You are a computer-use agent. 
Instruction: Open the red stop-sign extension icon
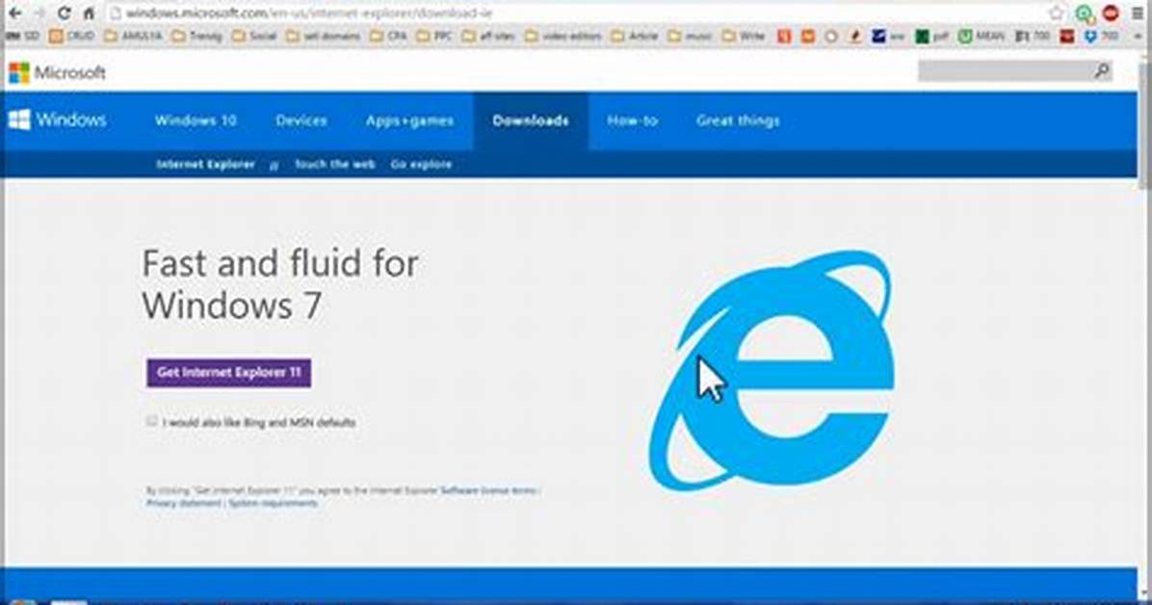1111,13
